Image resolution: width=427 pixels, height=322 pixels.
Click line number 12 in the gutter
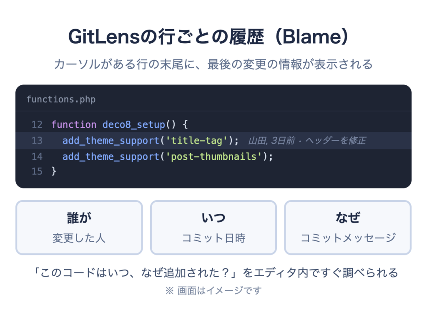37,124
